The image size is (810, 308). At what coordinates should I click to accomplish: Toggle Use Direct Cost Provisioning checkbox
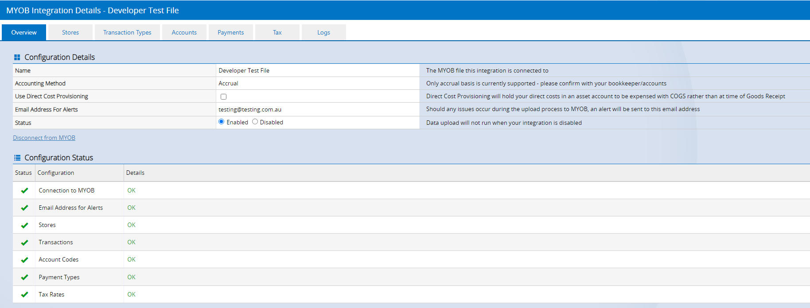click(223, 96)
